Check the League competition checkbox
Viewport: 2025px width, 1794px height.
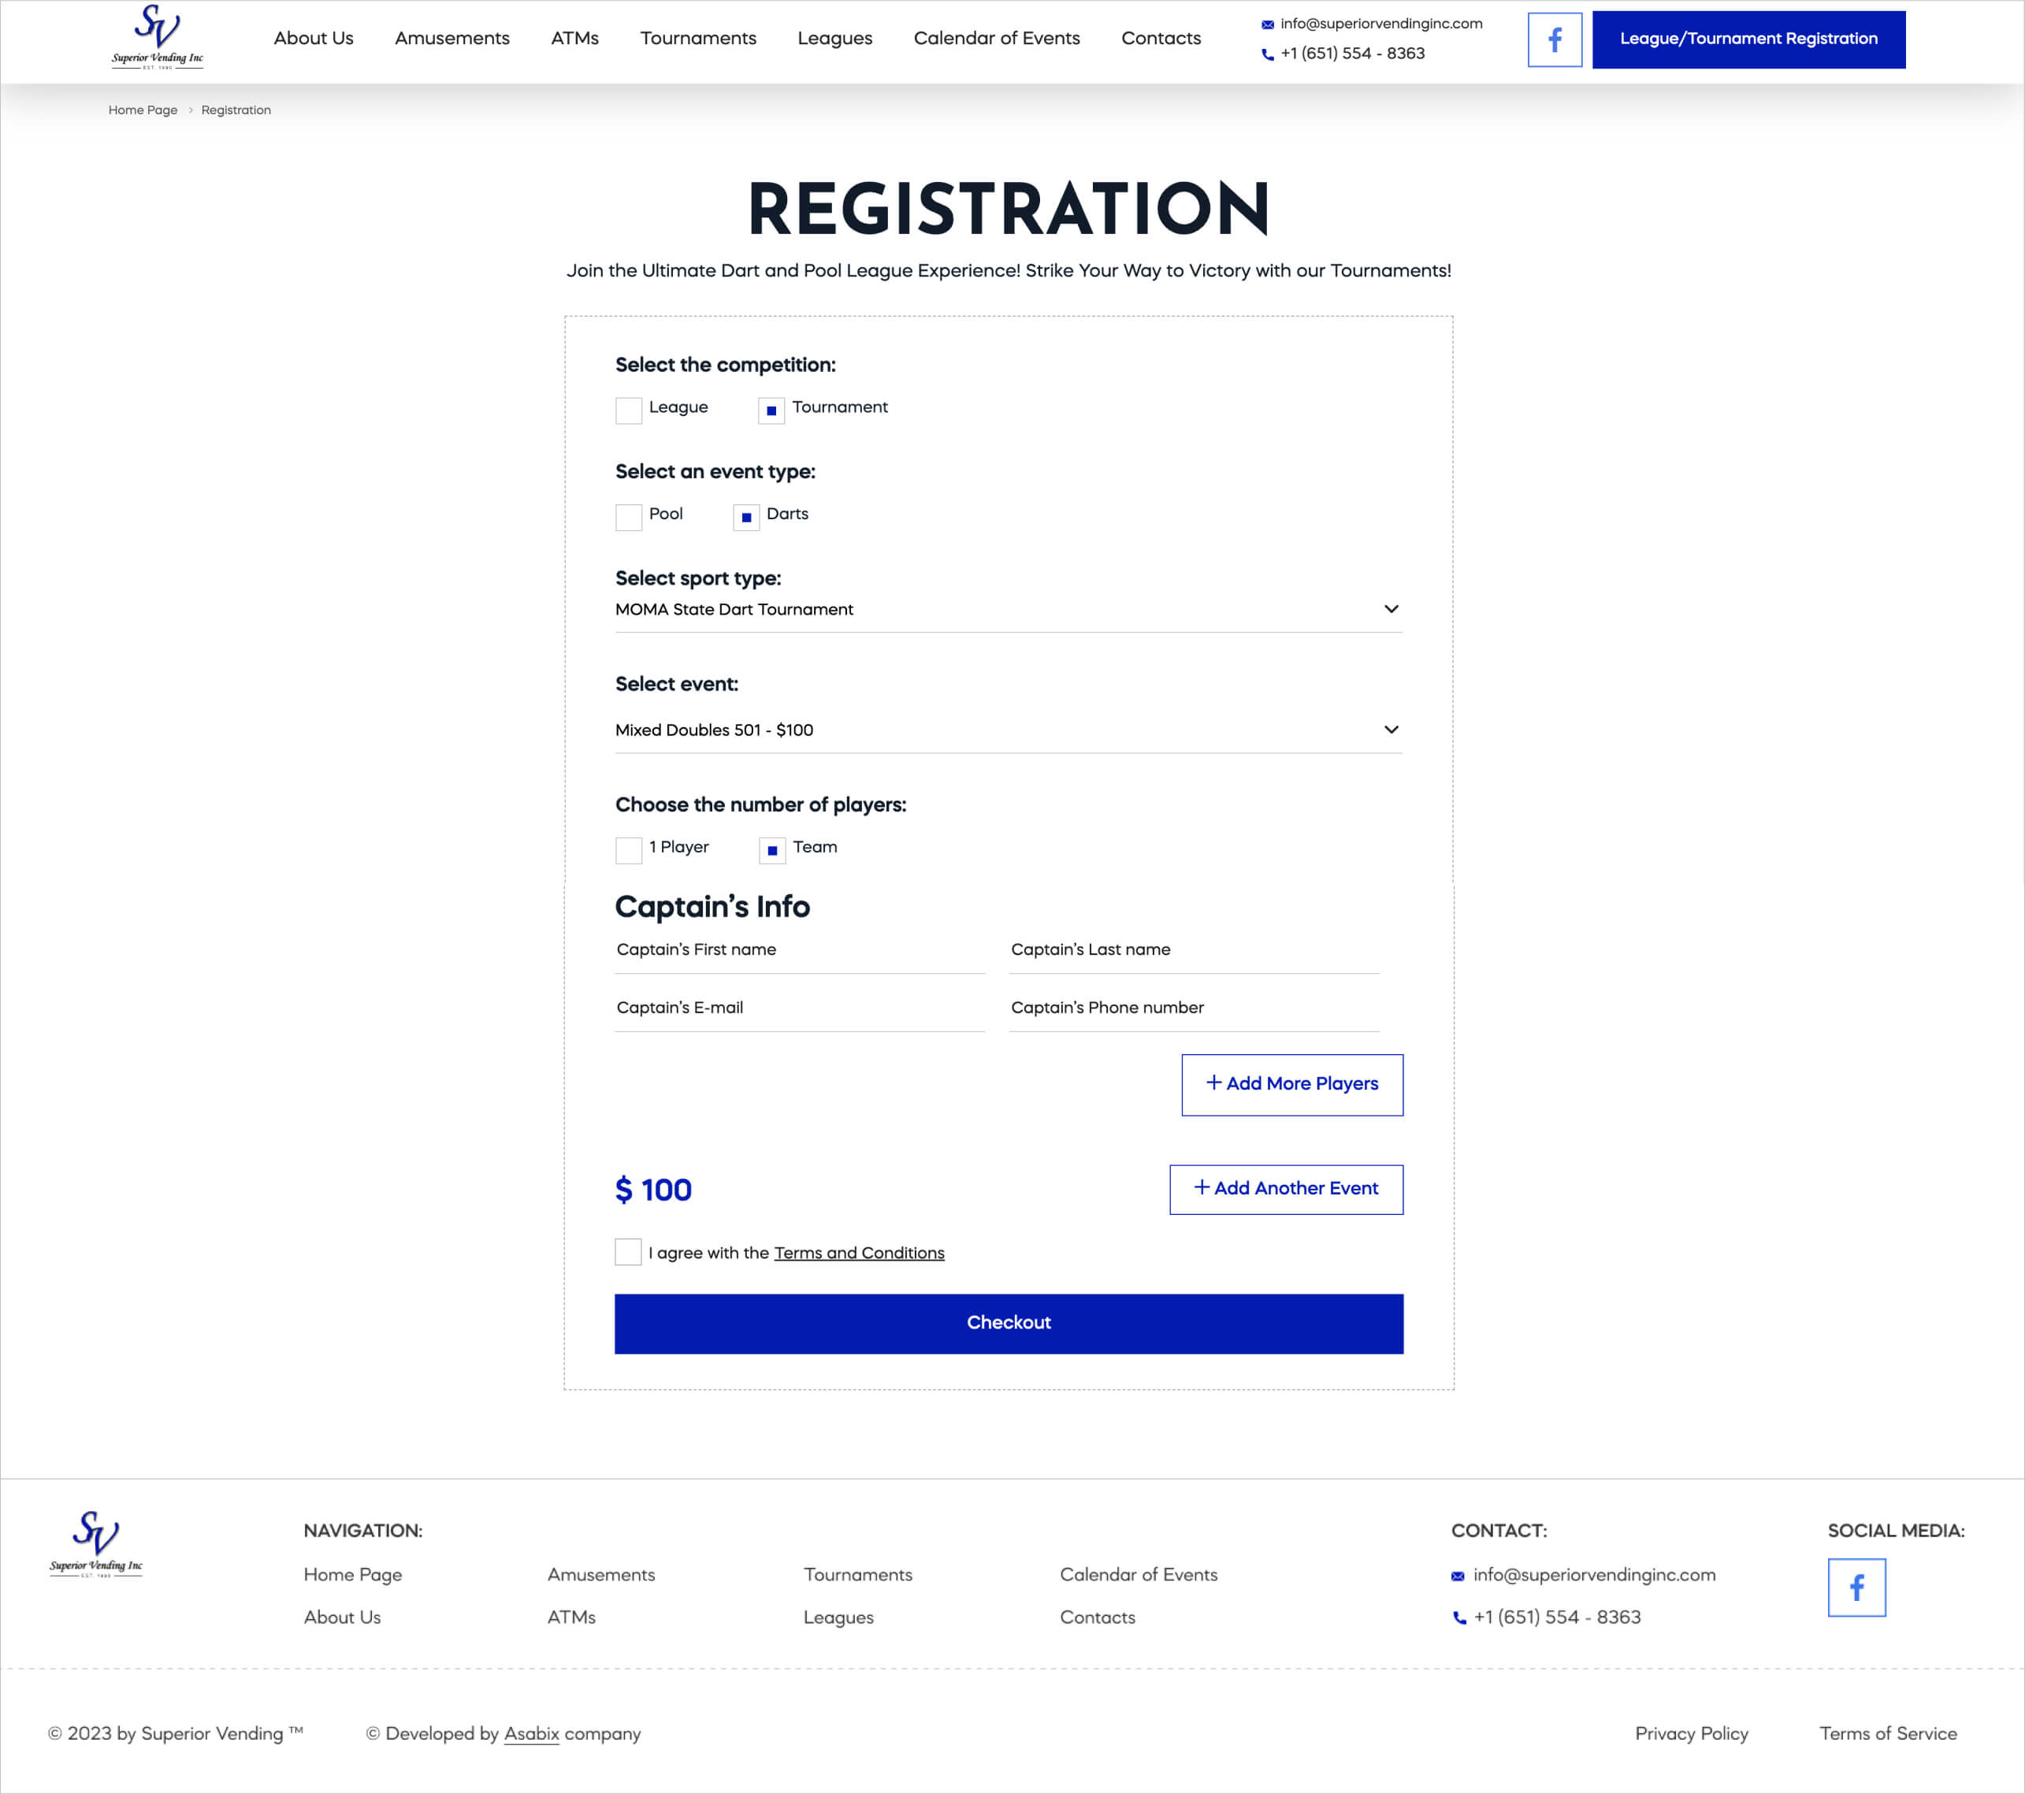pyautogui.click(x=628, y=410)
